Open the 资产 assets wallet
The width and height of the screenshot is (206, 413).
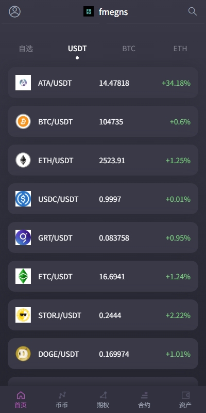(185, 400)
